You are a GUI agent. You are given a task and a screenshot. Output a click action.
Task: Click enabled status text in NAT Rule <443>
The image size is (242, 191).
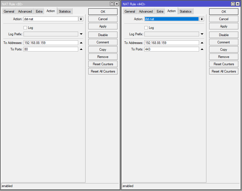coord(128,186)
